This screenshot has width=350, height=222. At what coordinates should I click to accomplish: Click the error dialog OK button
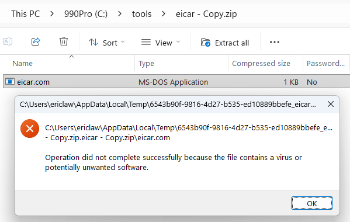coord(312,203)
